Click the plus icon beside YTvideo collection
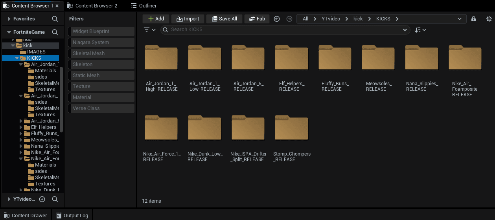 click(42, 199)
